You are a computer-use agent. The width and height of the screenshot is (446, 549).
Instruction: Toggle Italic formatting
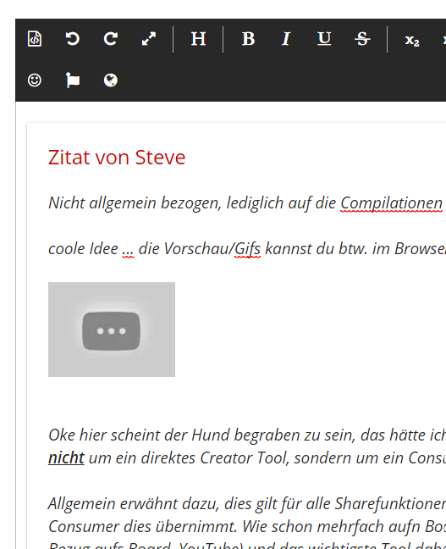pyautogui.click(x=286, y=38)
